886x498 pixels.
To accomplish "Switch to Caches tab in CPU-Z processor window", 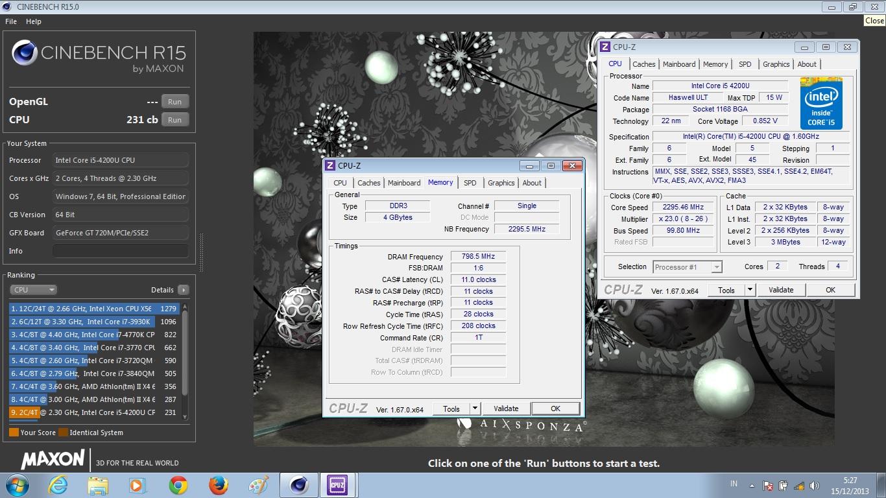I will pyautogui.click(x=644, y=64).
